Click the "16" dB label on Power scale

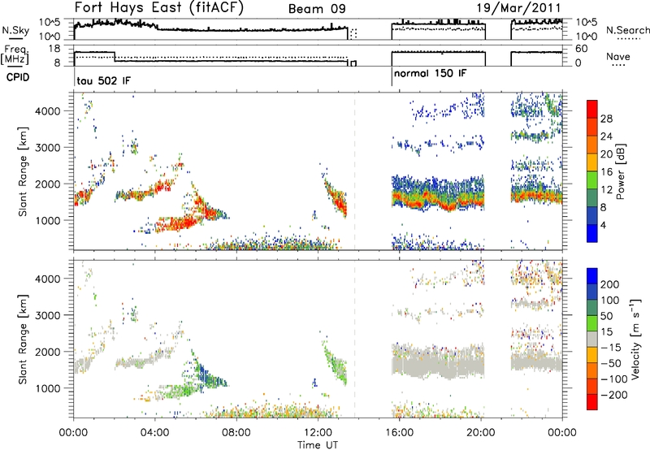606,171
